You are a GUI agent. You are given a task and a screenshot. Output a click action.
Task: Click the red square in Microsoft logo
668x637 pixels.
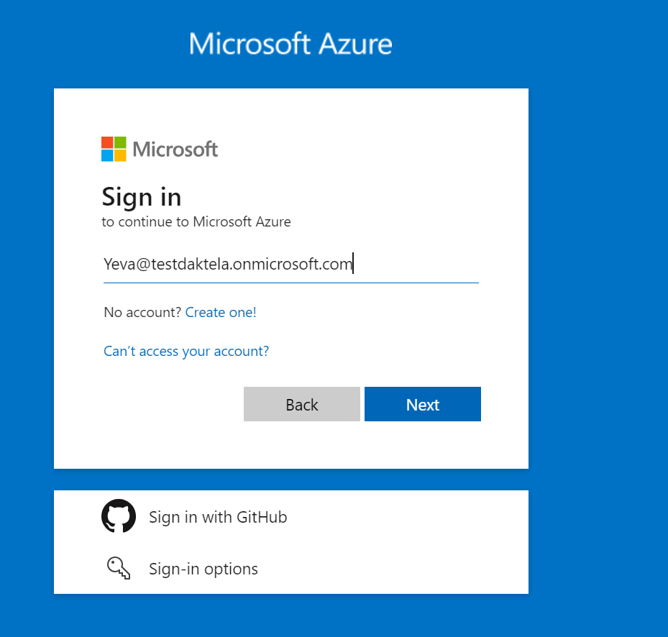(x=107, y=142)
